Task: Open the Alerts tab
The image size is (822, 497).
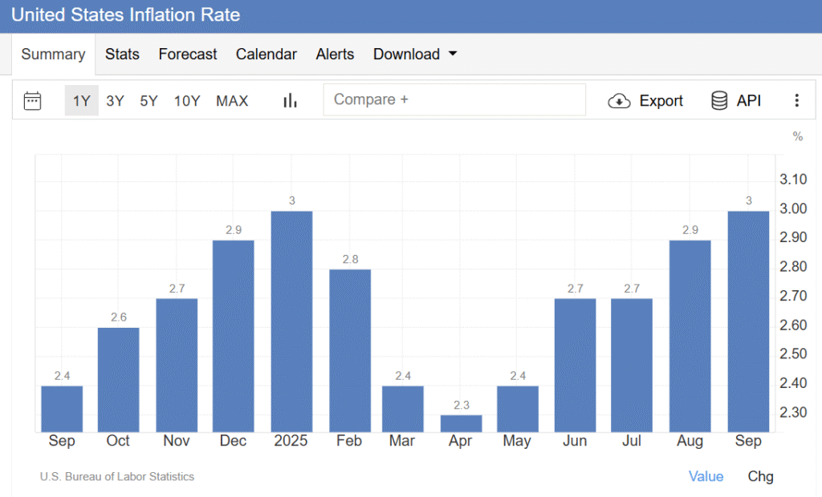Action: point(335,55)
